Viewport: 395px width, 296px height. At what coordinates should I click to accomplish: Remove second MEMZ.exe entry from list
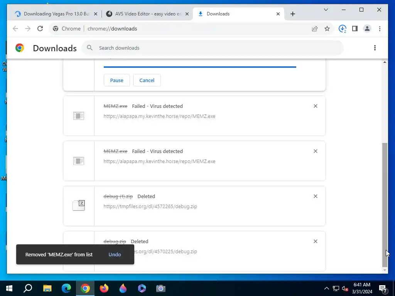(316, 151)
